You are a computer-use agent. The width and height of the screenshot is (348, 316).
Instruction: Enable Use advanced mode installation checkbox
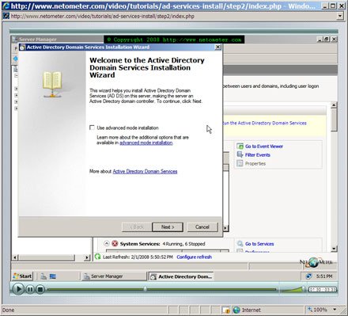click(92, 128)
